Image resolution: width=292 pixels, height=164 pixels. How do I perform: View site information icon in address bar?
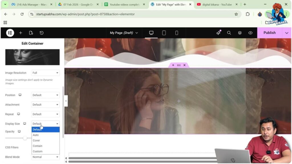(x=32, y=14)
